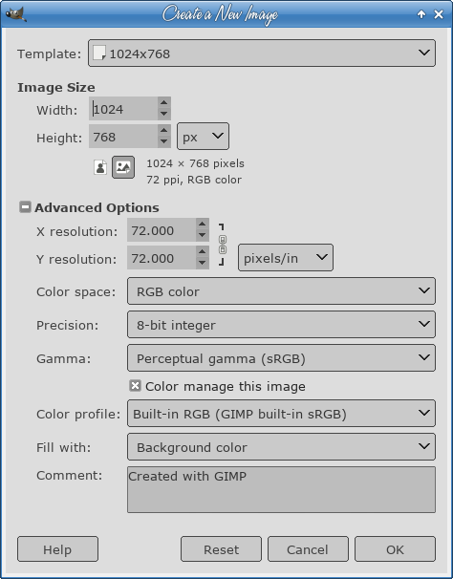Image resolution: width=453 pixels, height=579 pixels.
Task: Toggle Color manage this image checkbox
Action: [x=136, y=386]
